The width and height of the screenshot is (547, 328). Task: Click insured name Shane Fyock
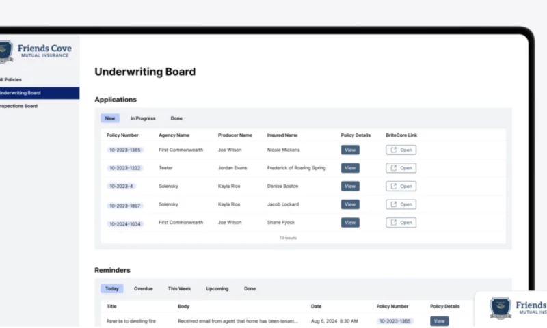281,222
